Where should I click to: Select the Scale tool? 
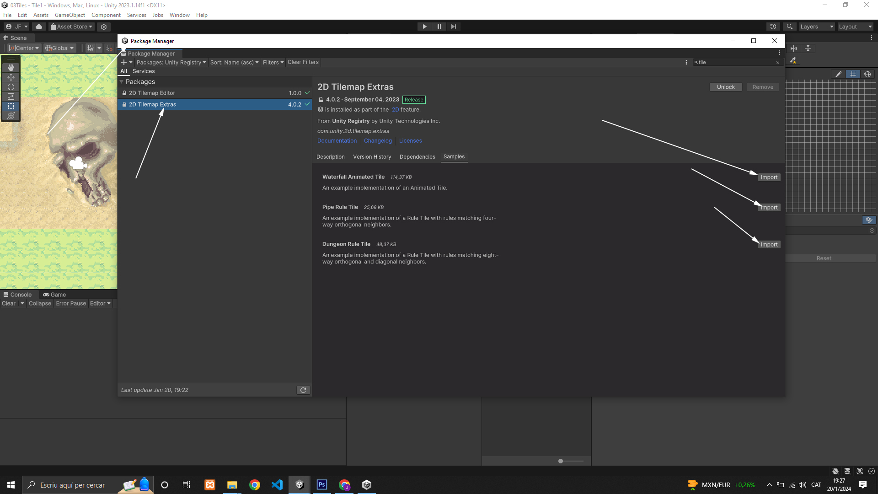click(11, 97)
